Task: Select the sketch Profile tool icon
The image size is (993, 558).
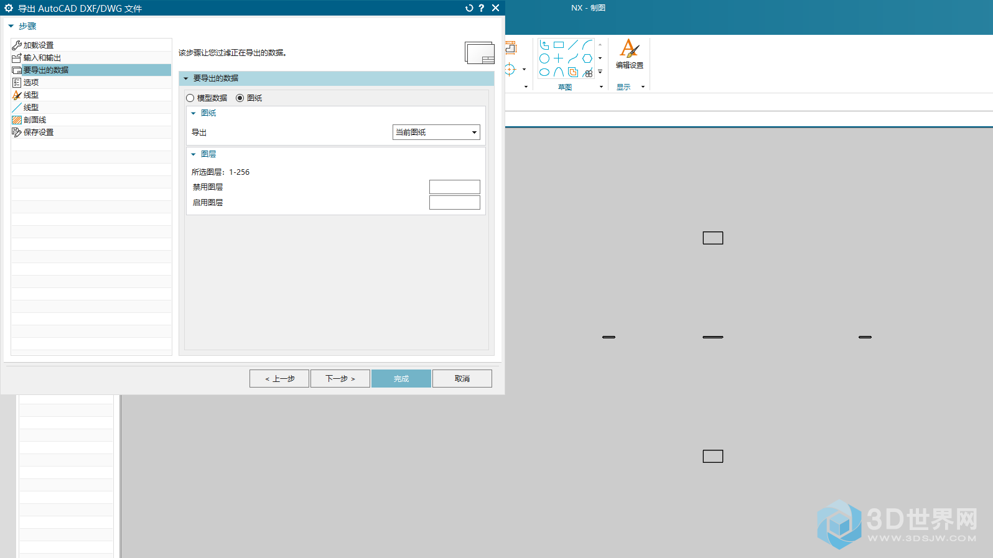Action: tap(544, 45)
